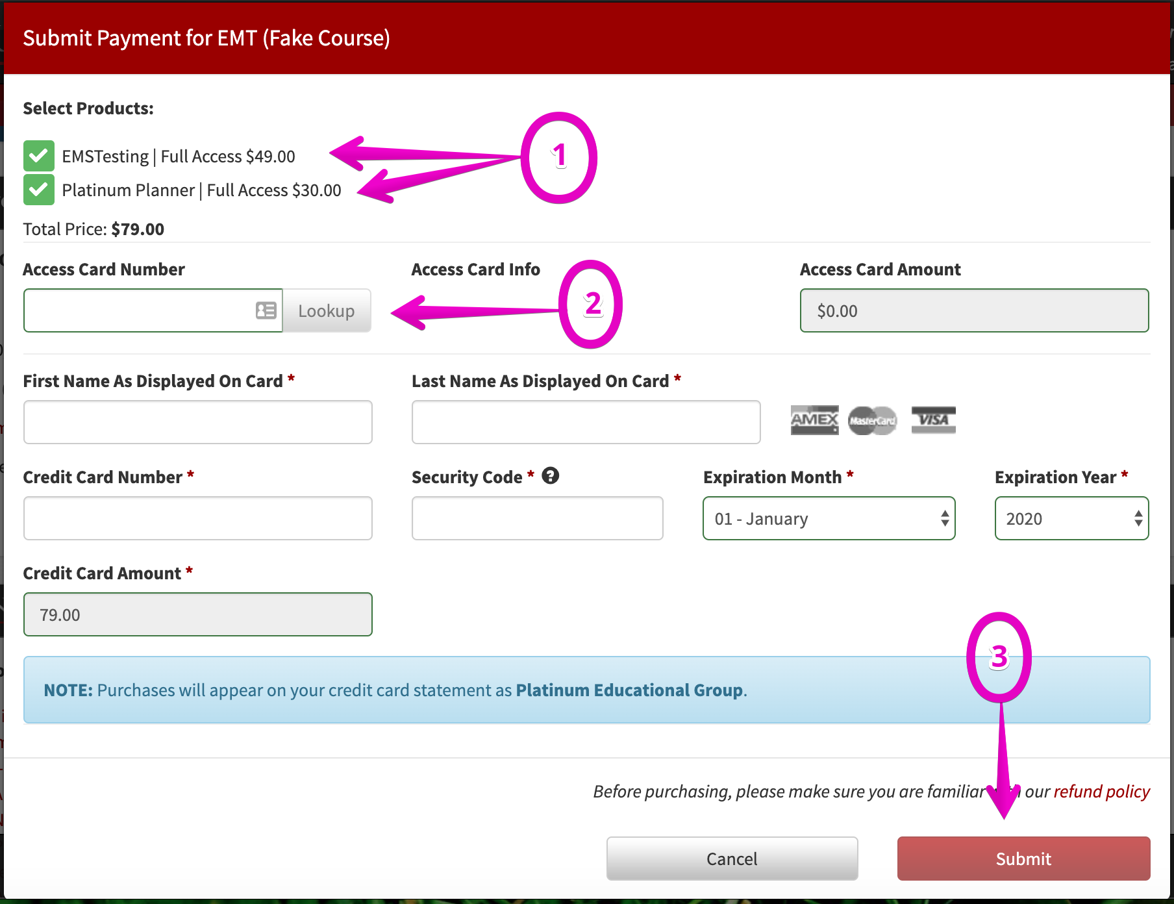Click the Total Price $79.00 text
This screenshot has width=1174, height=904.
94,229
